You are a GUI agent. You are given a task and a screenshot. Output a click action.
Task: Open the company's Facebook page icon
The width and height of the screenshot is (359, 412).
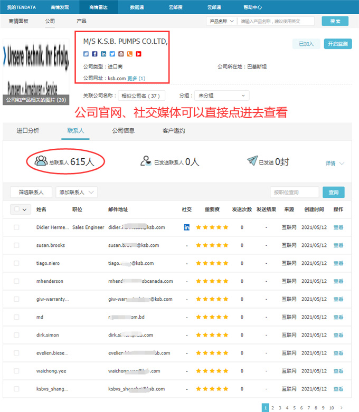95,54
